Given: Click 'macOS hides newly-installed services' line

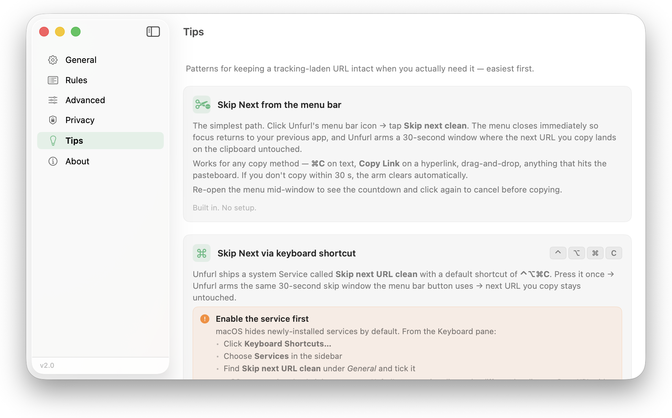Looking at the screenshot, I should 356,331.
